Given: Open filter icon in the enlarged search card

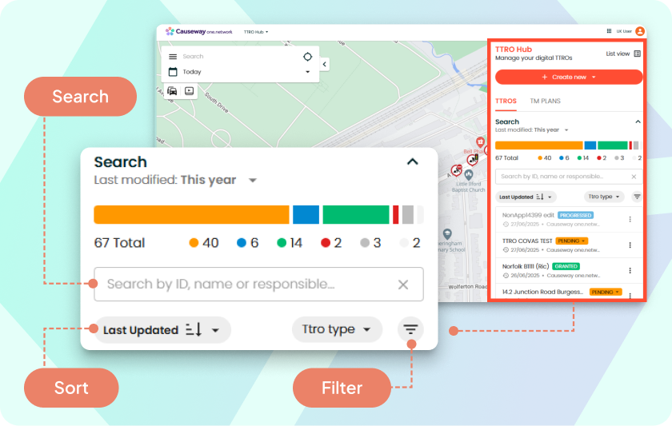Looking at the screenshot, I should [410, 329].
